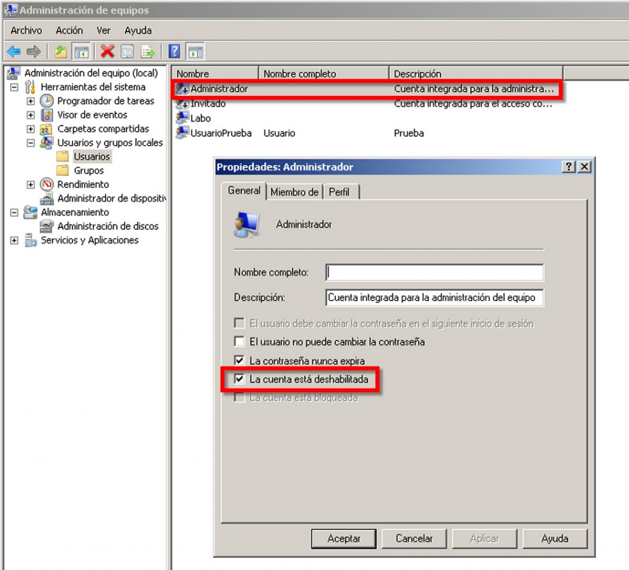Click the Nombre completo text field

click(434, 272)
